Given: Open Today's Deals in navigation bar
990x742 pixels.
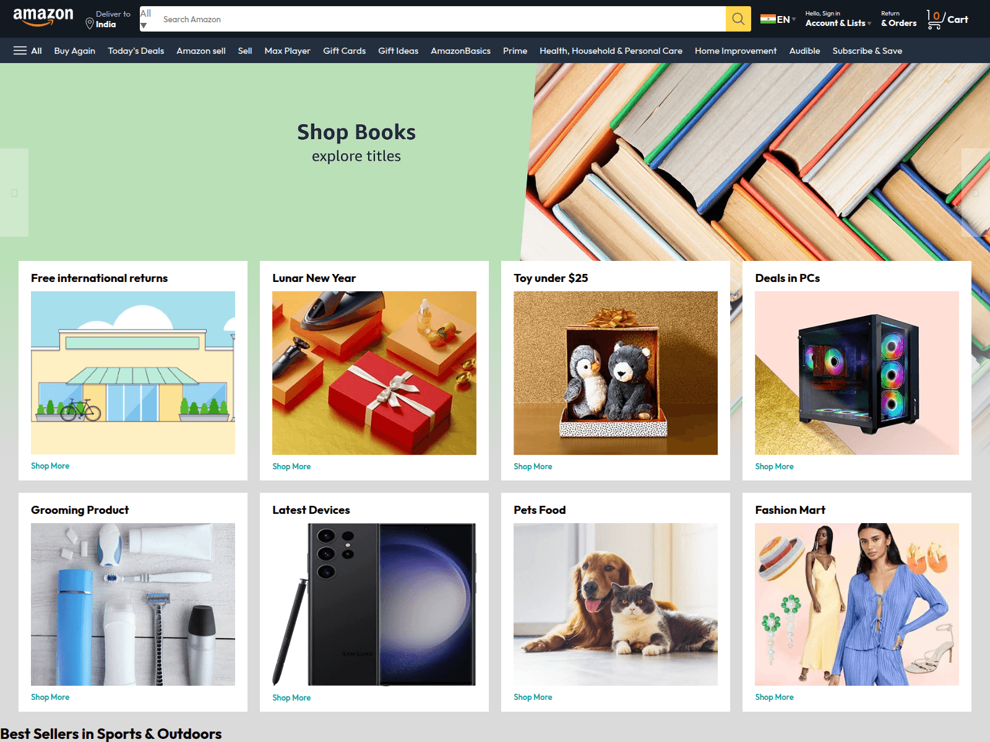Looking at the screenshot, I should pyautogui.click(x=136, y=51).
